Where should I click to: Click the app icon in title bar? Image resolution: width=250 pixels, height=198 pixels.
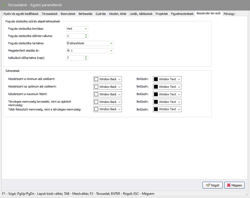[x=4, y=5]
